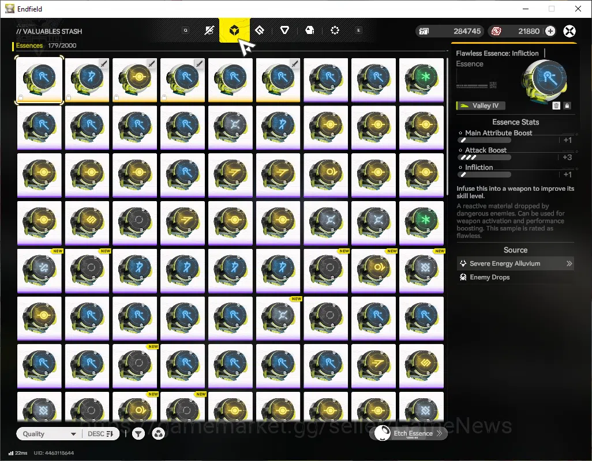Click the Essence Stats heading
This screenshot has width=592, height=461.
[515, 122]
